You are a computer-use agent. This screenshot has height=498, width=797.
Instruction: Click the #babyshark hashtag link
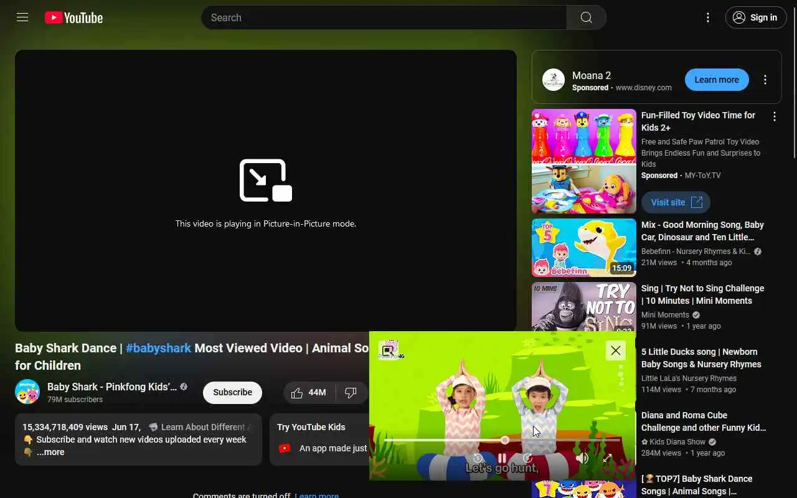click(x=158, y=348)
